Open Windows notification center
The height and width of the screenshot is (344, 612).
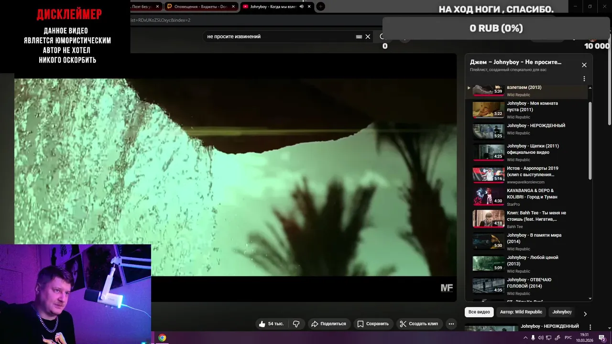[602, 338]
